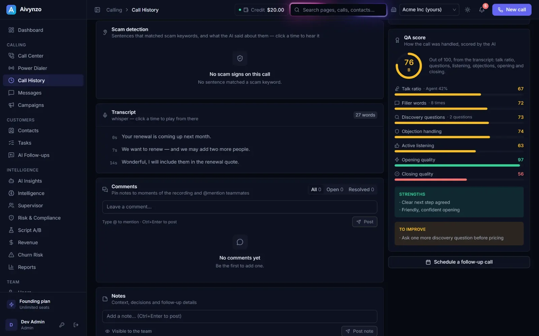Click the Founding plan lightning icon
539x336 pixels.
11,304
